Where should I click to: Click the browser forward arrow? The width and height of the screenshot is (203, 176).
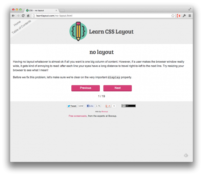coord(18,16)
